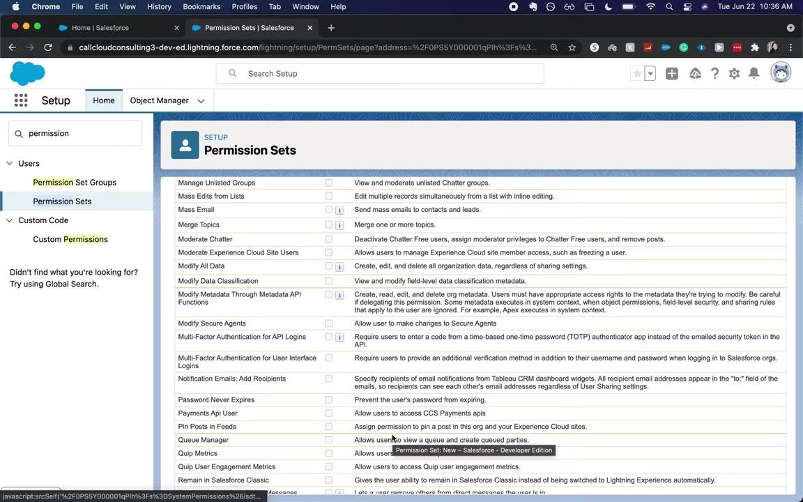Click the Salesforce cloud logo
The height and width of the screenshot is (502, 803).
(28, 73)
